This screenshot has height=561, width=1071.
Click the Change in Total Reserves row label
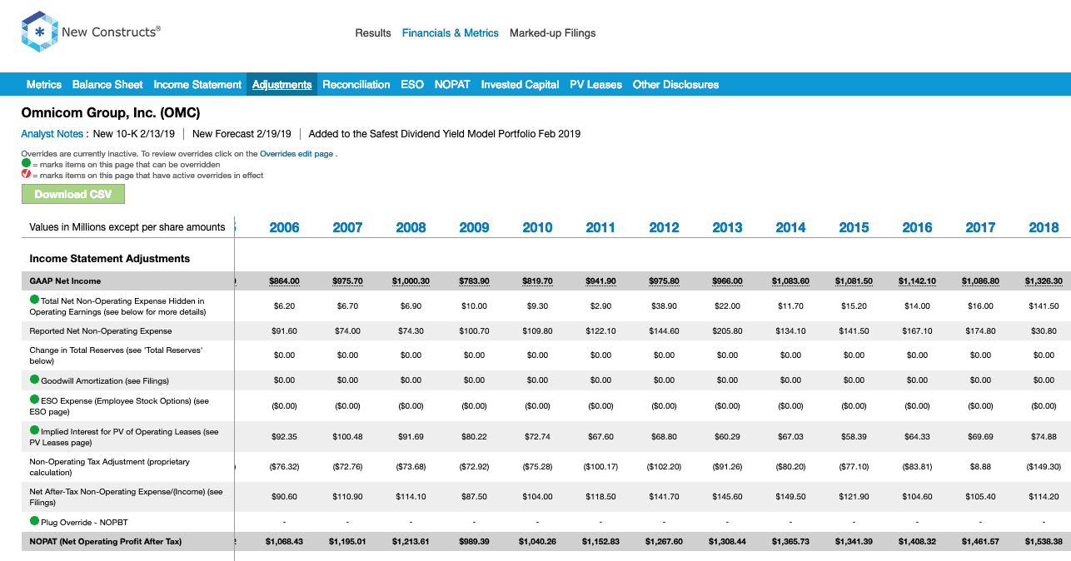117,355
